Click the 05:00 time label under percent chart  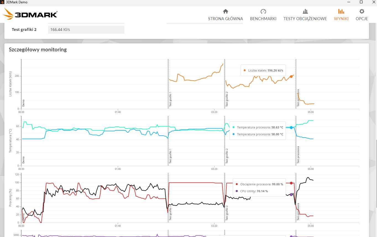[311, 226]
